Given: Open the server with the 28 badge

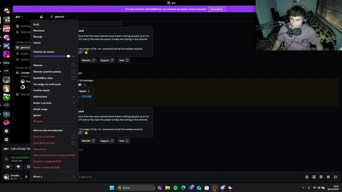Looking at the screenshot, I should tap(6, 37).
